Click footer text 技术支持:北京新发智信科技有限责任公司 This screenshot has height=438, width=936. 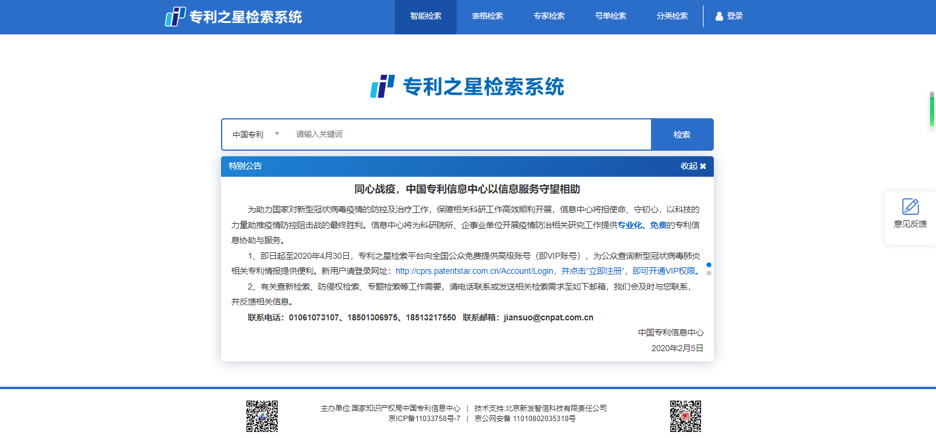(x=540, y=408)
